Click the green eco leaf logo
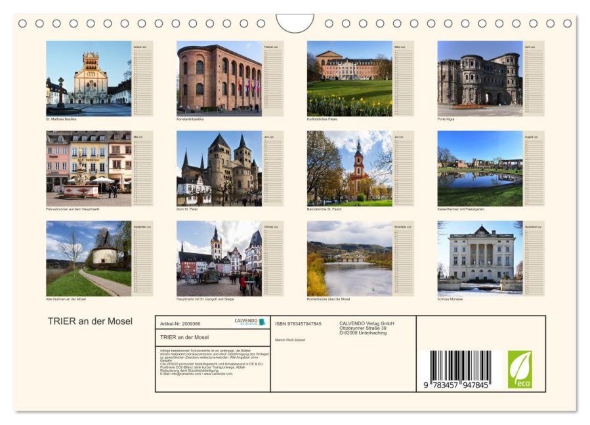590x425 pixels. pyautogui.click(x=520, y=369)
